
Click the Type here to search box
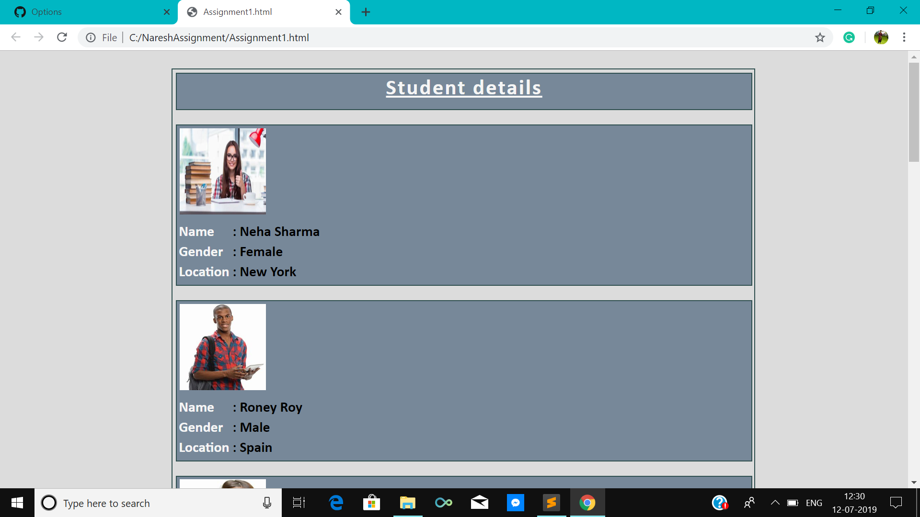tap(158, 503)
